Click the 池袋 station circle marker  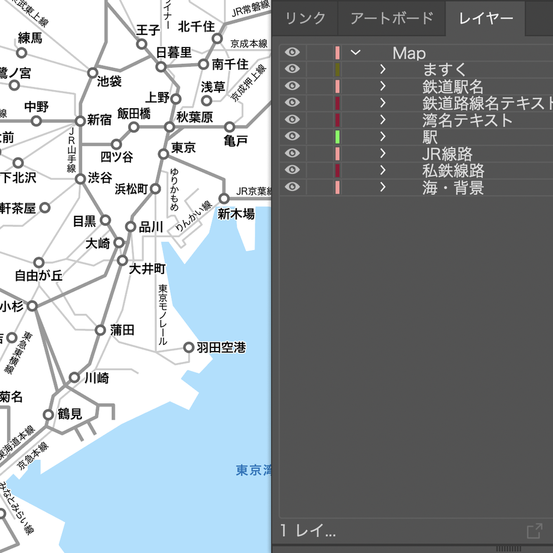pos(93,73)
